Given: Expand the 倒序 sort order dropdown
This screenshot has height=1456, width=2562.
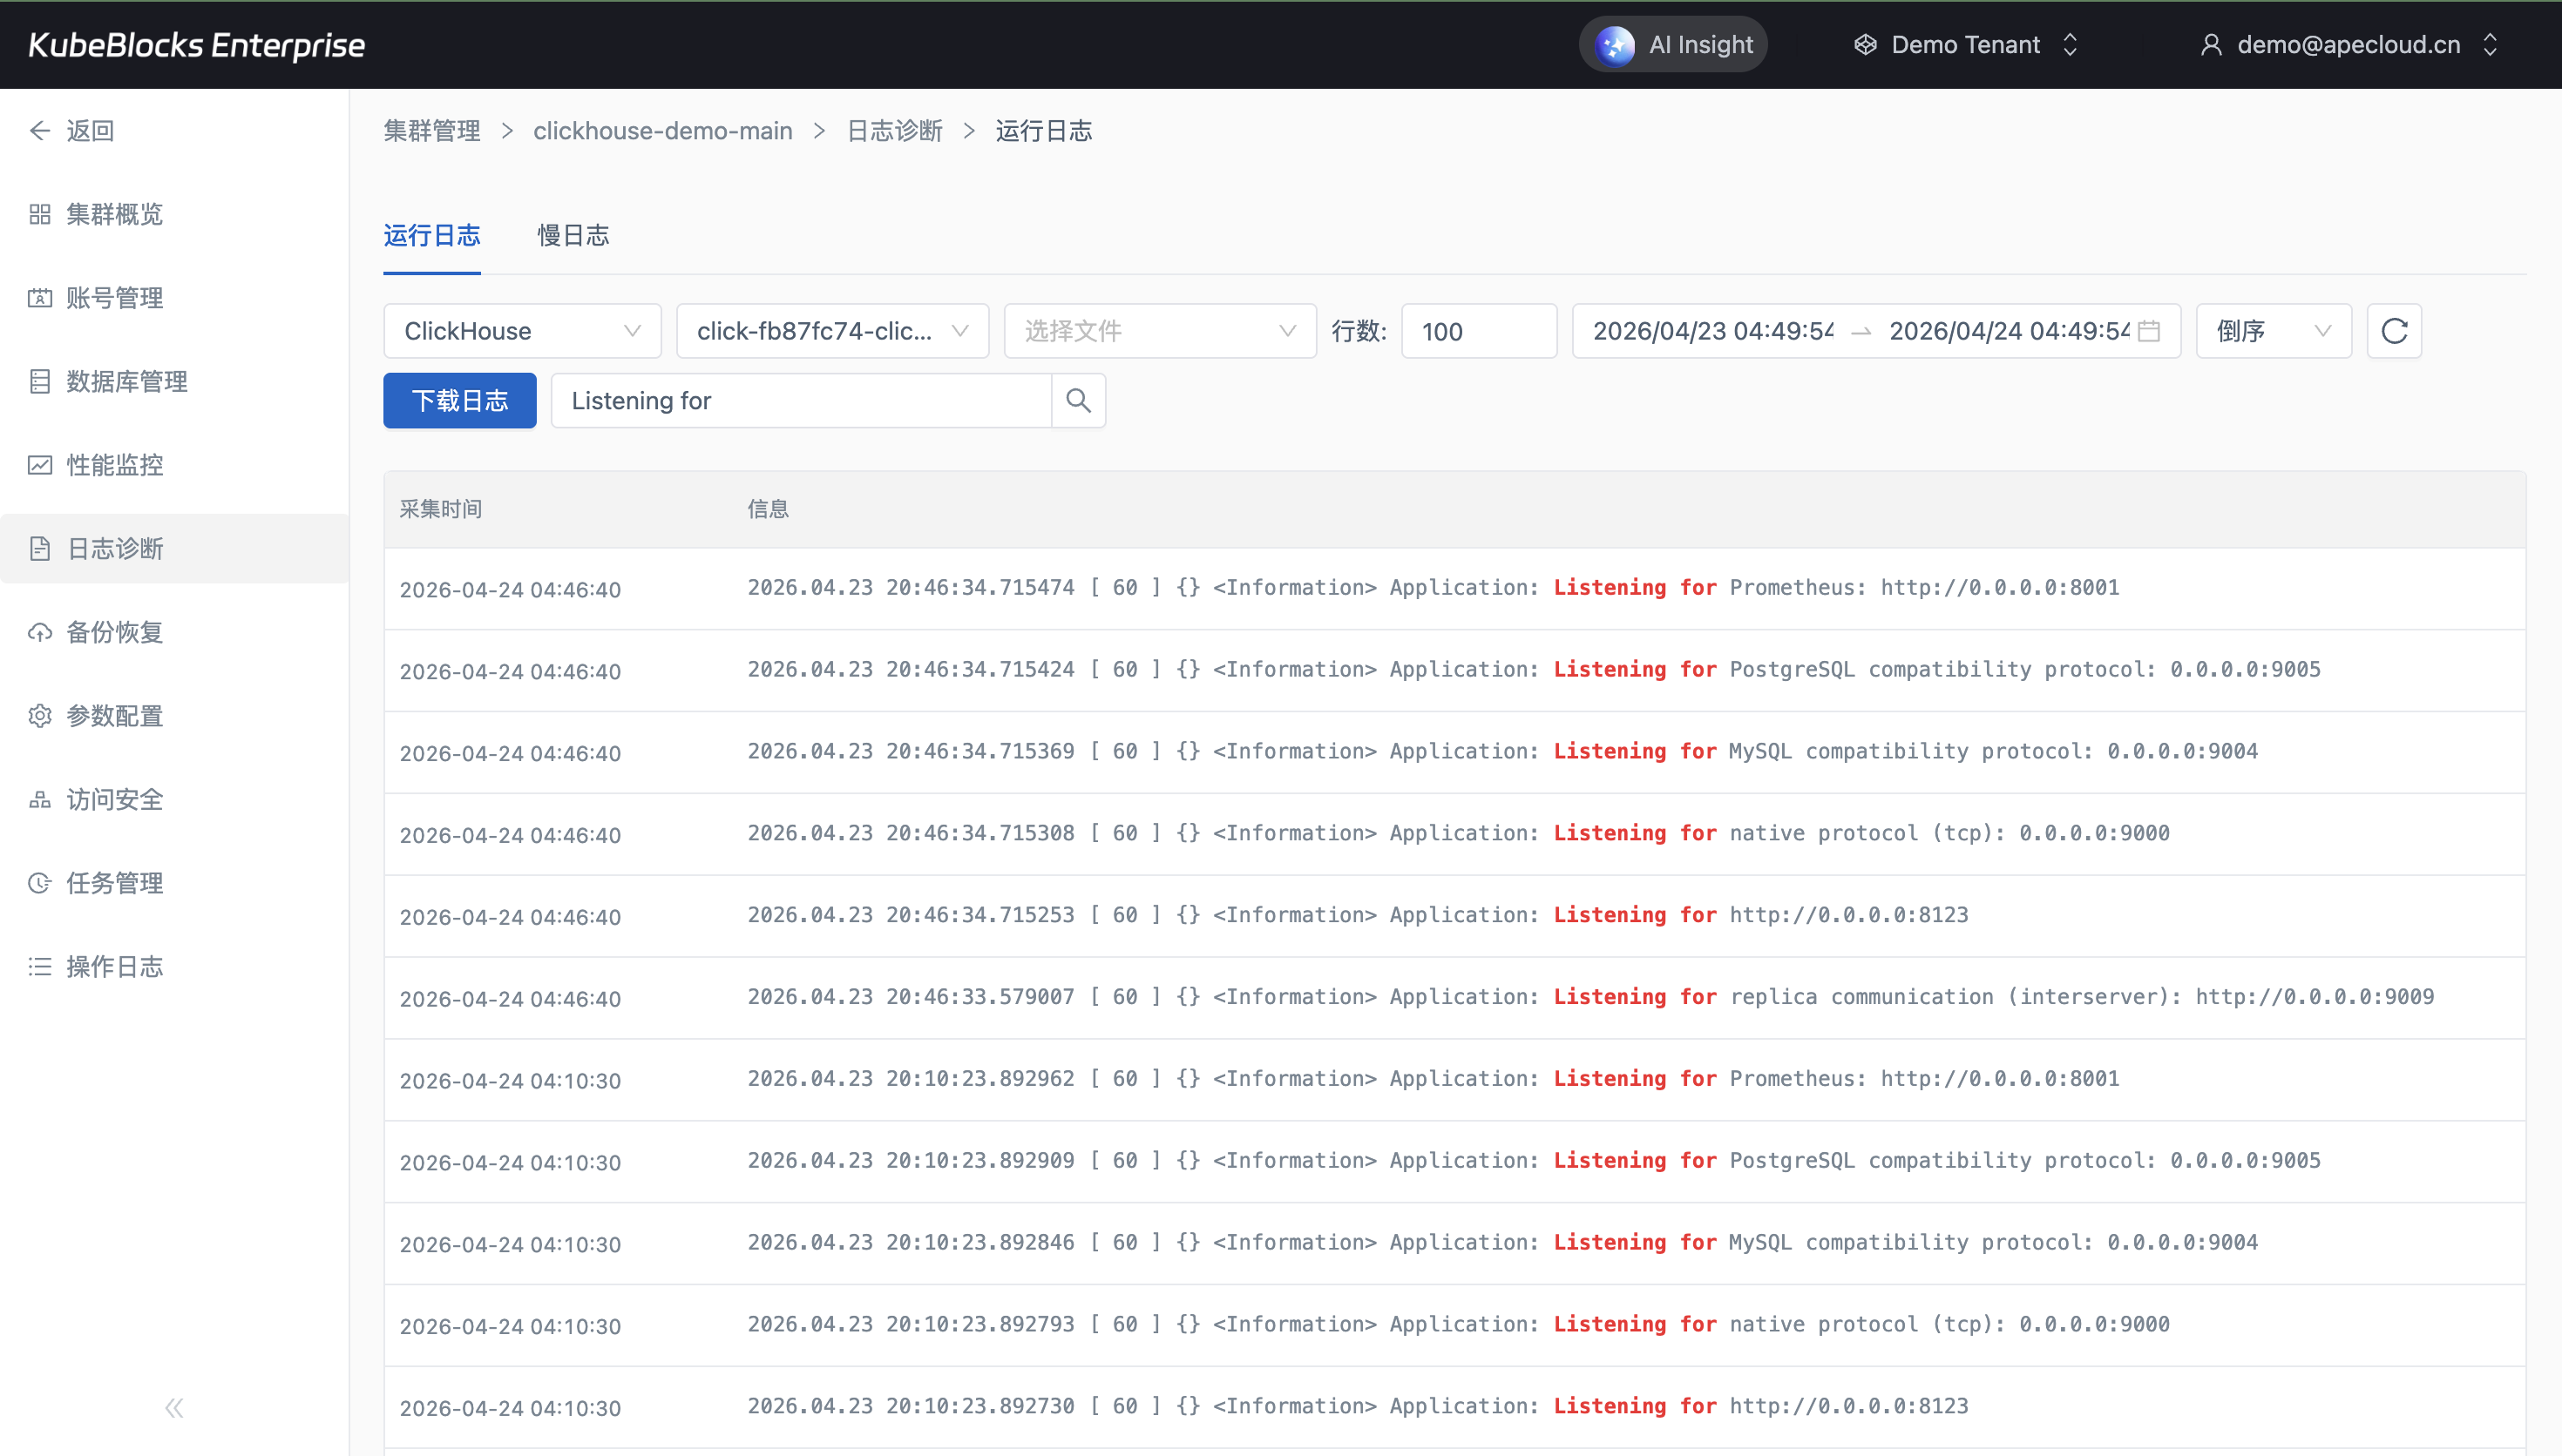Looking at the screenshot, I should pyautogui.click(x=2272, y=331).
